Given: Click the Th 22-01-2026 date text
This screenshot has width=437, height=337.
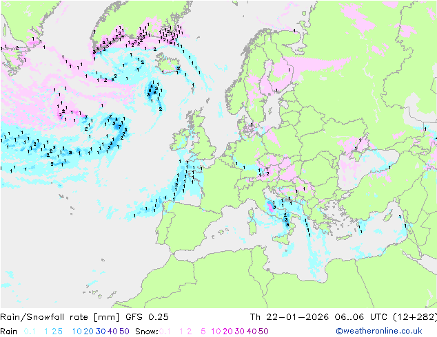Looking at the screenshot, I should point(289,317).
